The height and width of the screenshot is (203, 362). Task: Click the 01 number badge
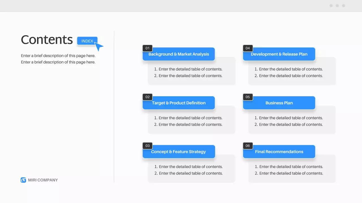tap(147, 48)
